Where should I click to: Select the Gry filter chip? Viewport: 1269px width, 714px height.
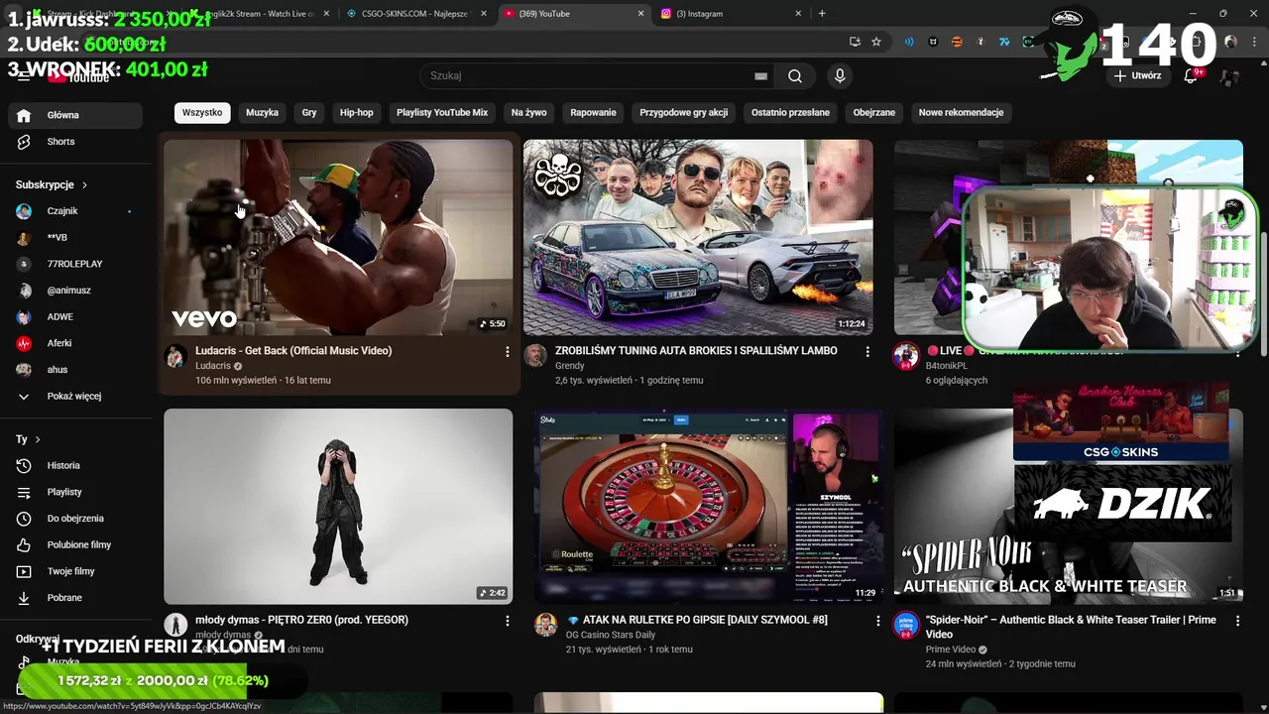309,113
